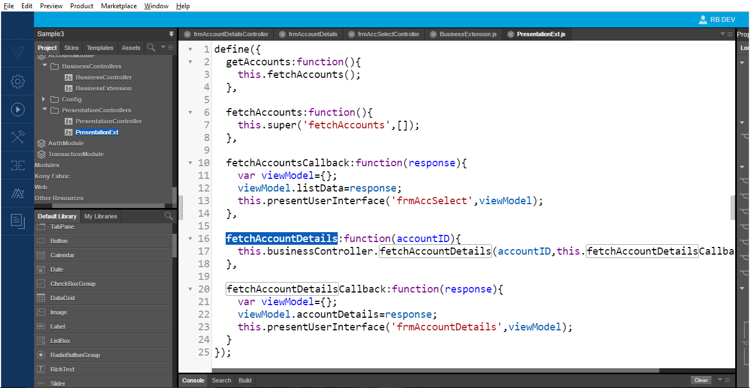
Task: Switch to the Build tab
Action: 245,380
